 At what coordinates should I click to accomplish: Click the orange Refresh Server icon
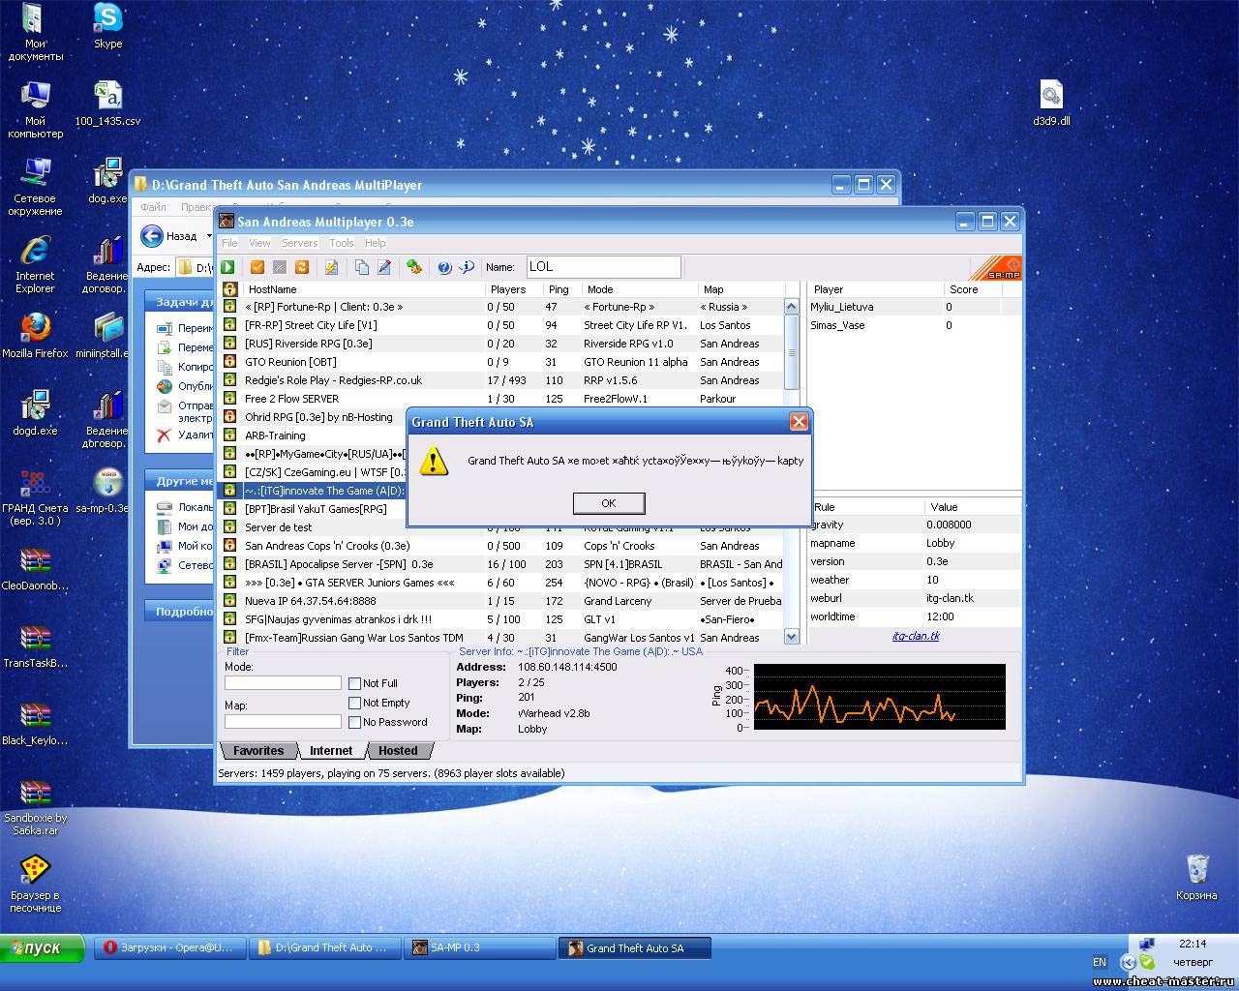(x=301, y=267)
